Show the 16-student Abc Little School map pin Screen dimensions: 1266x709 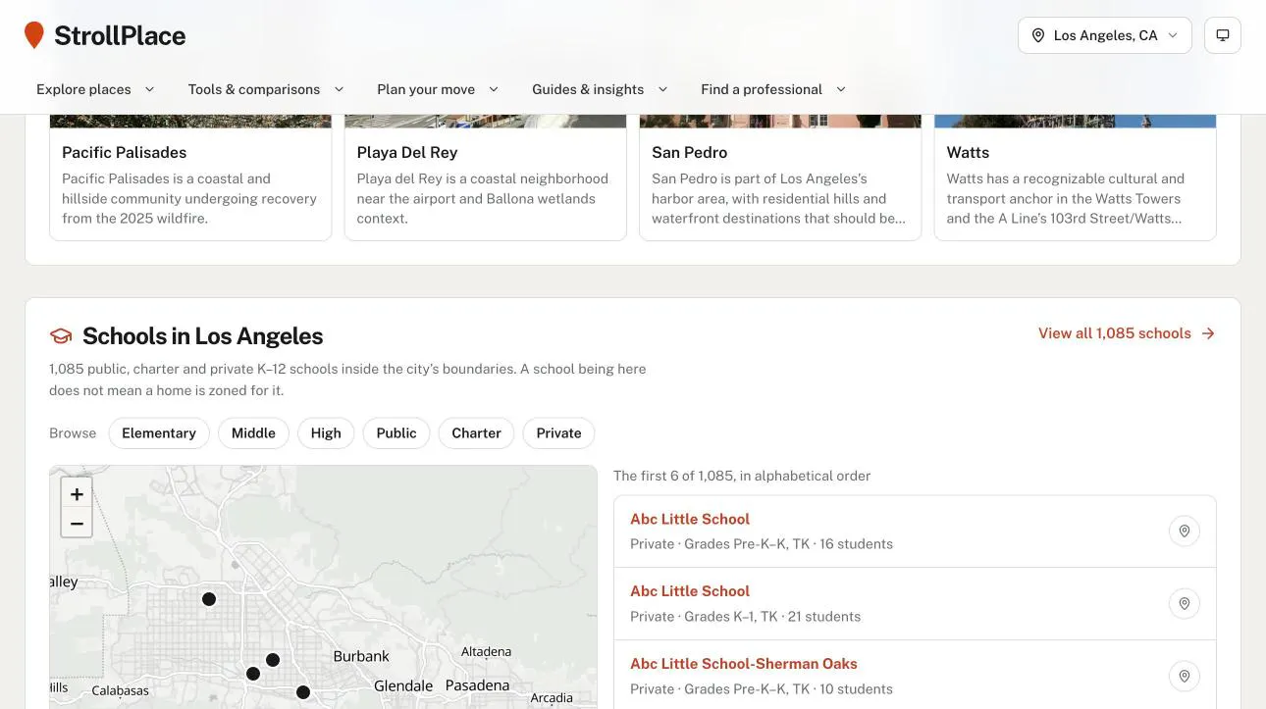[1185, 531]
